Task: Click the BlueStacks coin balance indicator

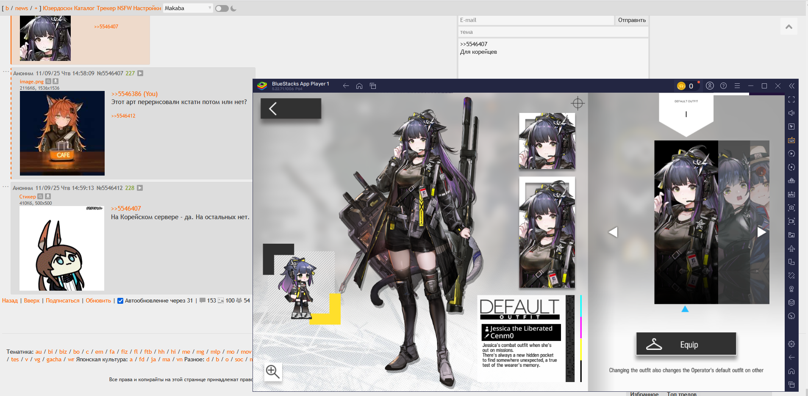Action: coord(686,86)
